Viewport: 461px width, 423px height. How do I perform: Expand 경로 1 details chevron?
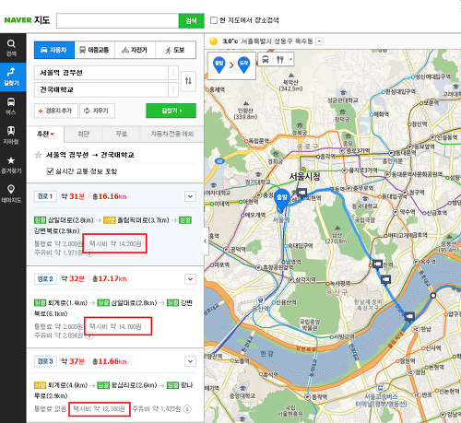[190, 196]
